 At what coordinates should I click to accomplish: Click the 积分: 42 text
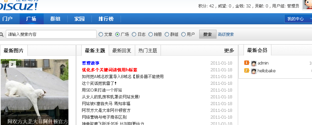(206, 6)
